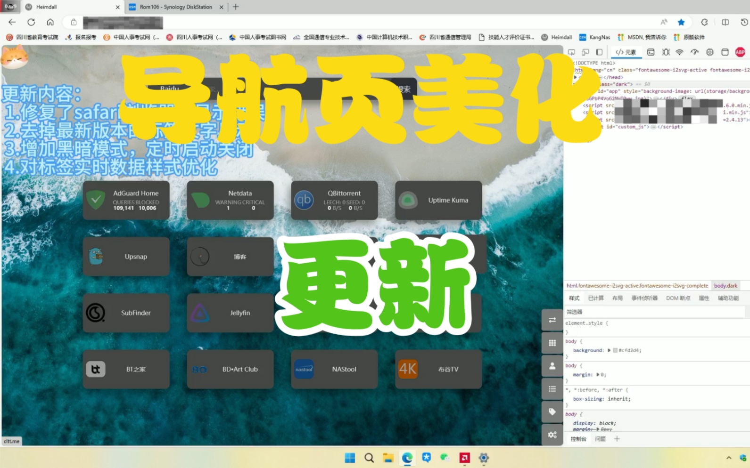The height and width of the screenshot is (468, 750).
Task: Add new DevTools drawer tab plus
Action: (x=617, y=439)
